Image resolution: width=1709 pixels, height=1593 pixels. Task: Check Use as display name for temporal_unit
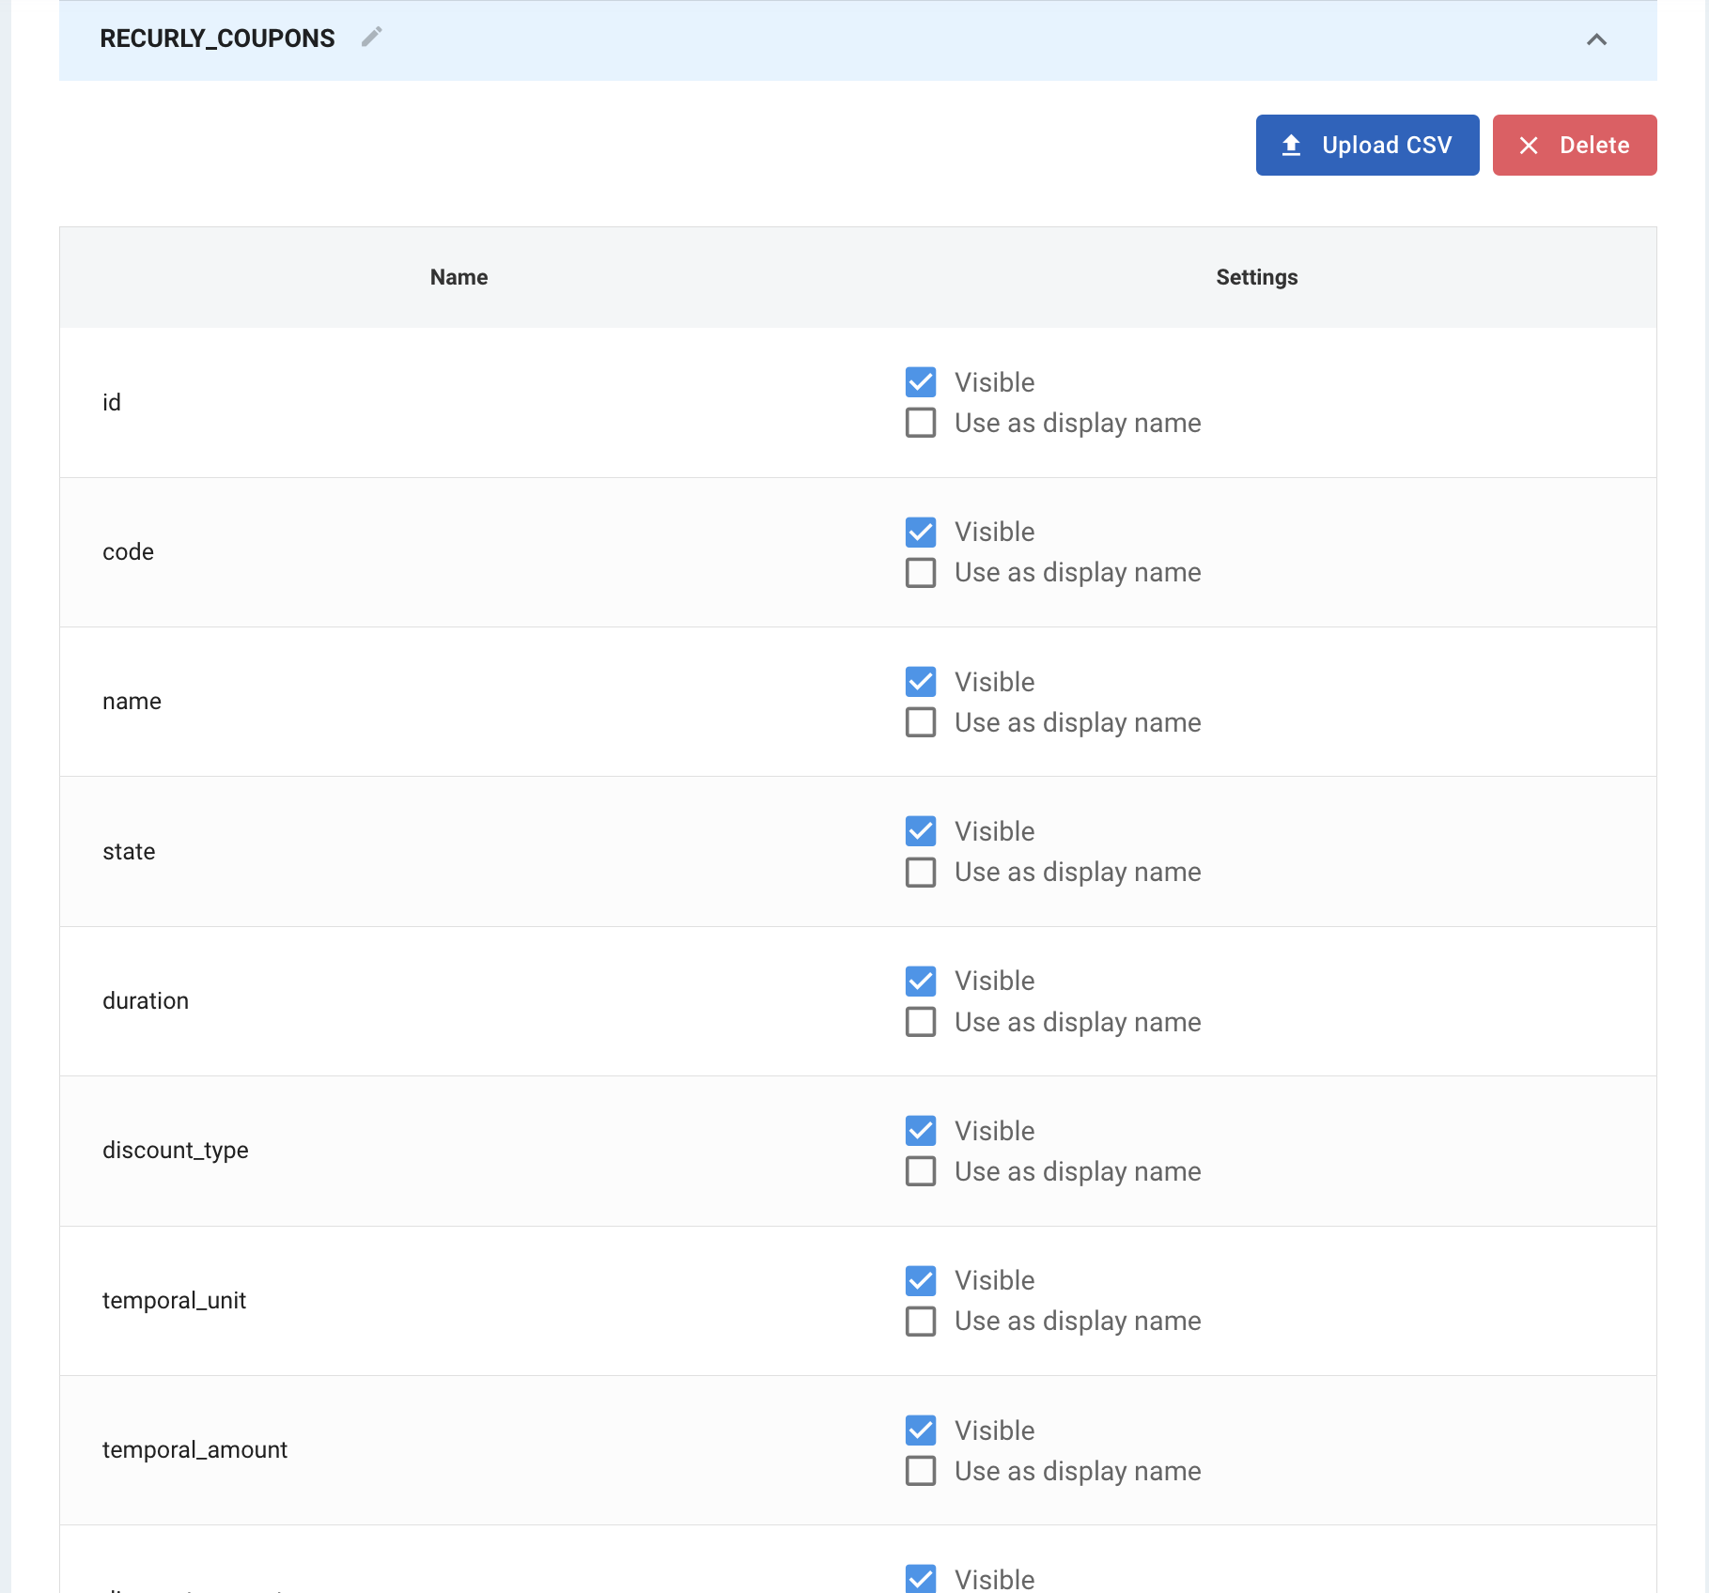[x=921, y=1321]
